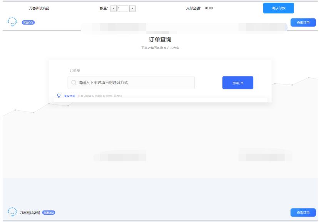Click the 查询订单 button at top right
The width and height of the screenshot is (319, 222).
[304, 22]
